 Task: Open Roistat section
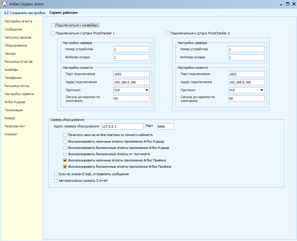point(10,118)
